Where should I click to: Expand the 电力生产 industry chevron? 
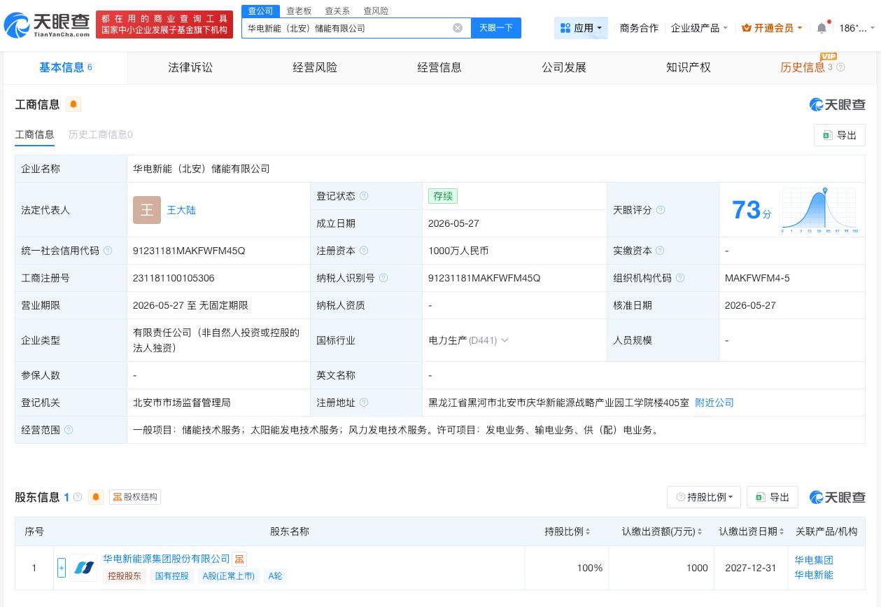point(505,340)
